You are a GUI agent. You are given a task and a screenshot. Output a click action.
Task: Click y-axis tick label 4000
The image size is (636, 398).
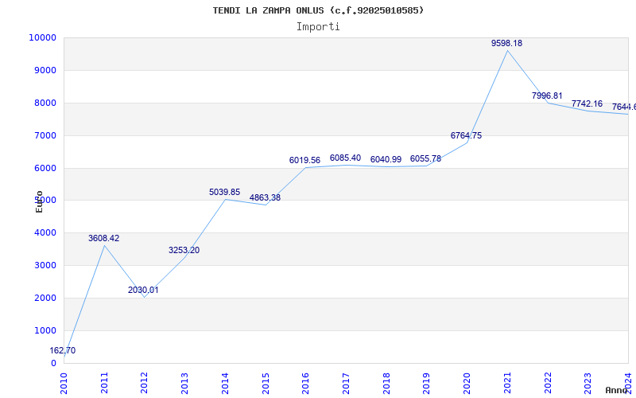click(x=45, y=233)
